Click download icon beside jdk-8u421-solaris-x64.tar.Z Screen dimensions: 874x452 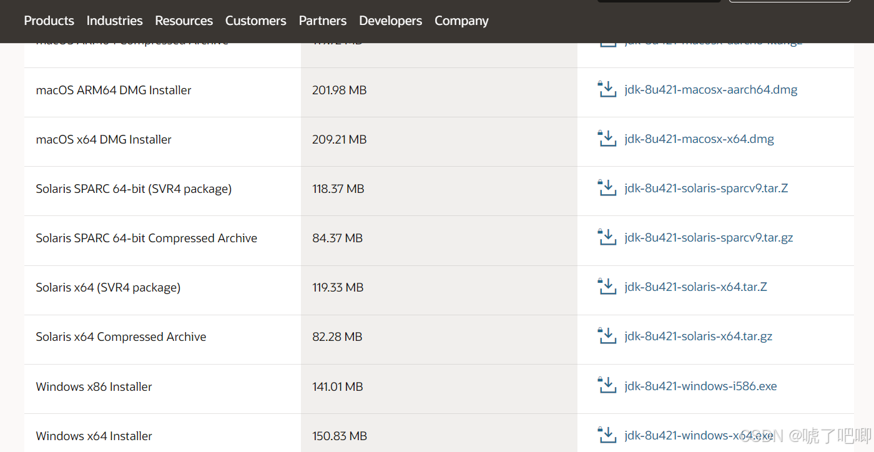(607, 287)
